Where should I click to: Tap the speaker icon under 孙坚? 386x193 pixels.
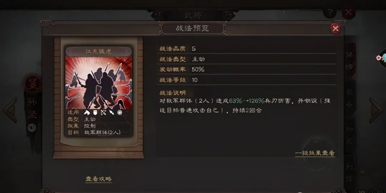[32, 128]
